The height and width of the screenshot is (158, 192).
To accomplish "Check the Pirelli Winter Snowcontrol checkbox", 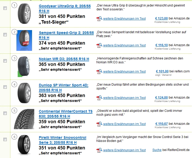I will (x=5, y=139).
